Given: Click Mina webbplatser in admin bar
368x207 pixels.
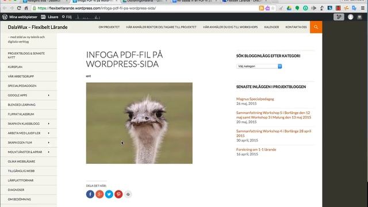Looking at the screenshot, I should pos(23,17).
